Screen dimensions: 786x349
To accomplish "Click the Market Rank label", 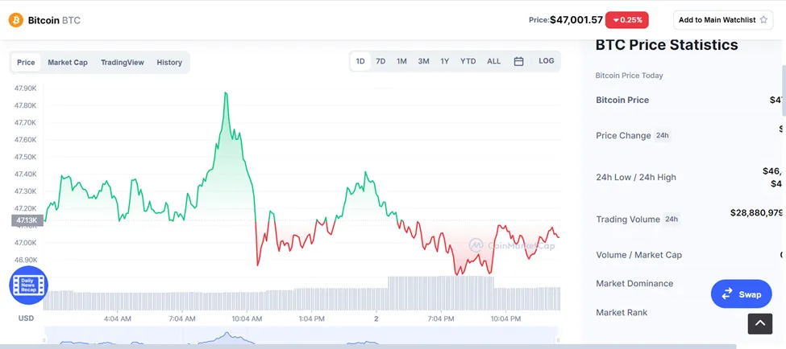I will (x=621, y=313).
